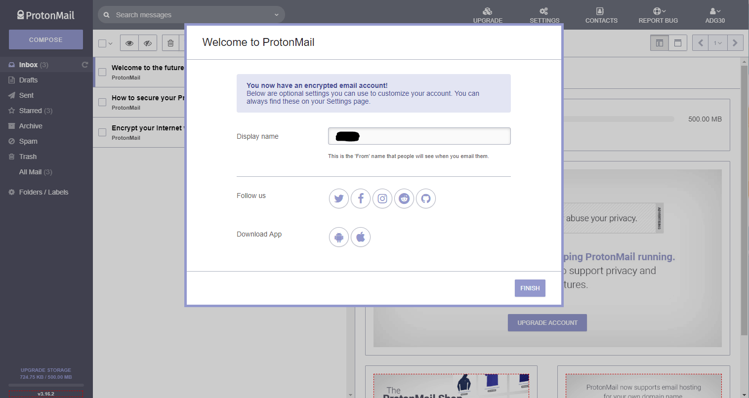Screen dimensions: 749x398
Task: Open the Facebook follow link
Action: coord(361,199)
